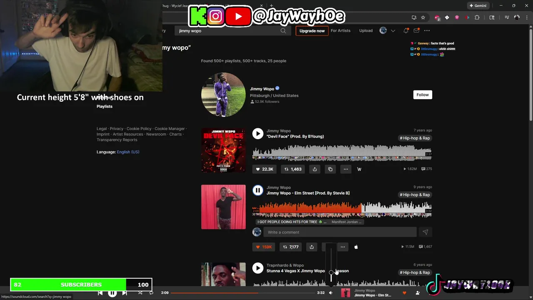Open Transparency Reports link
The image size is (533, 300).
coord(117,140)
